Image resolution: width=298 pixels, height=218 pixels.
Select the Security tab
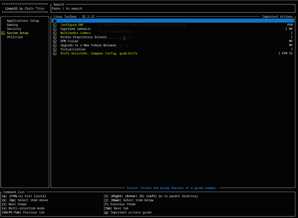[x=14, y=29]
